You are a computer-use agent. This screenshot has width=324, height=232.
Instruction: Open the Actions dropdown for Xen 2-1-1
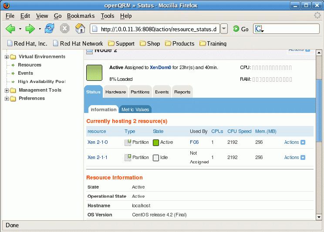pyautogui.click(x=303, y=158)
